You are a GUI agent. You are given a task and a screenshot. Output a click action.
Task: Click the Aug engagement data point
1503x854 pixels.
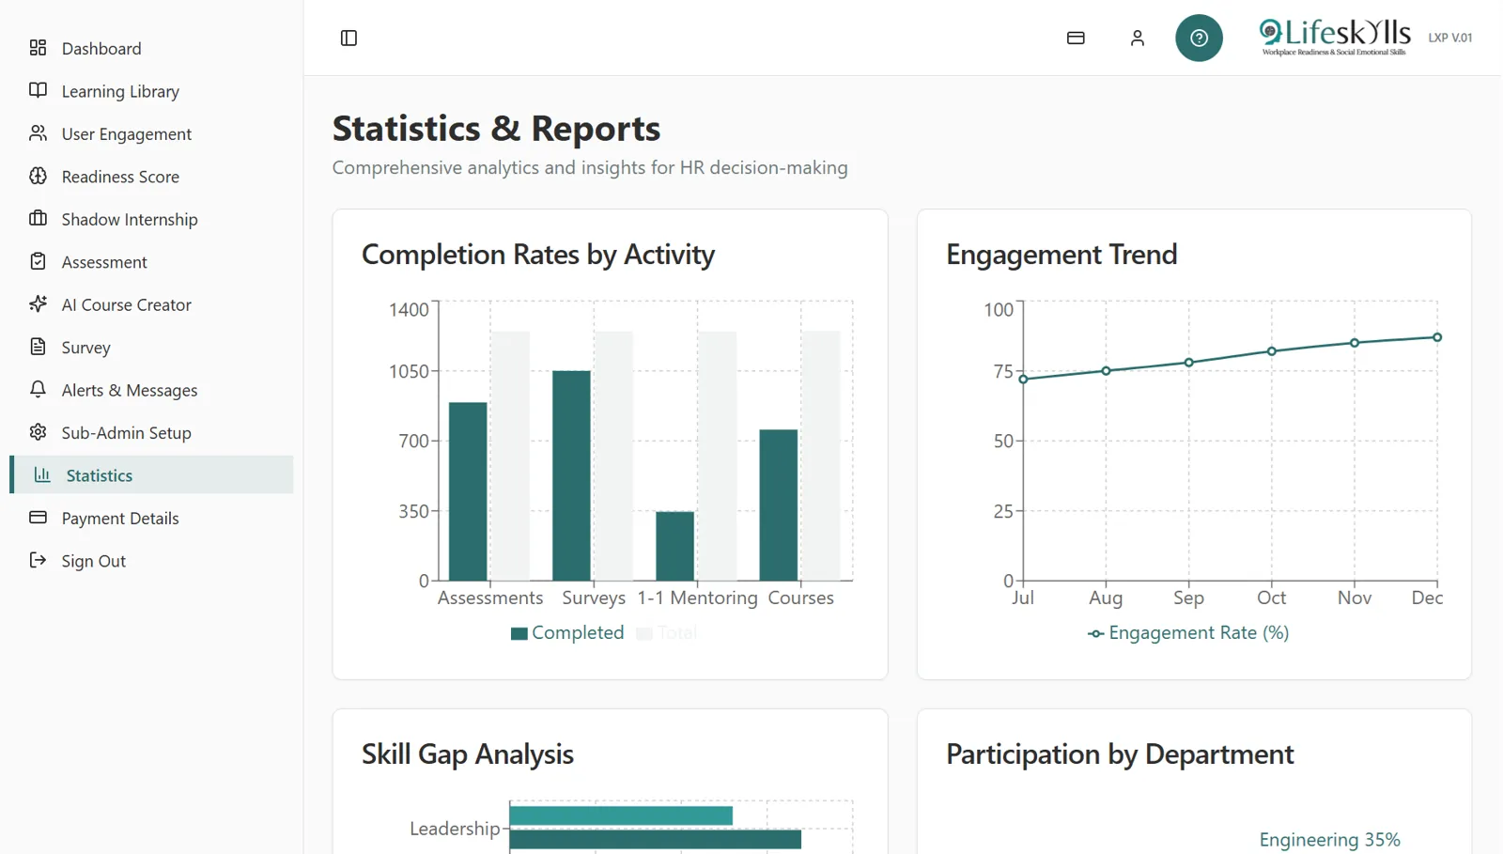click(x=1106, y=371)
